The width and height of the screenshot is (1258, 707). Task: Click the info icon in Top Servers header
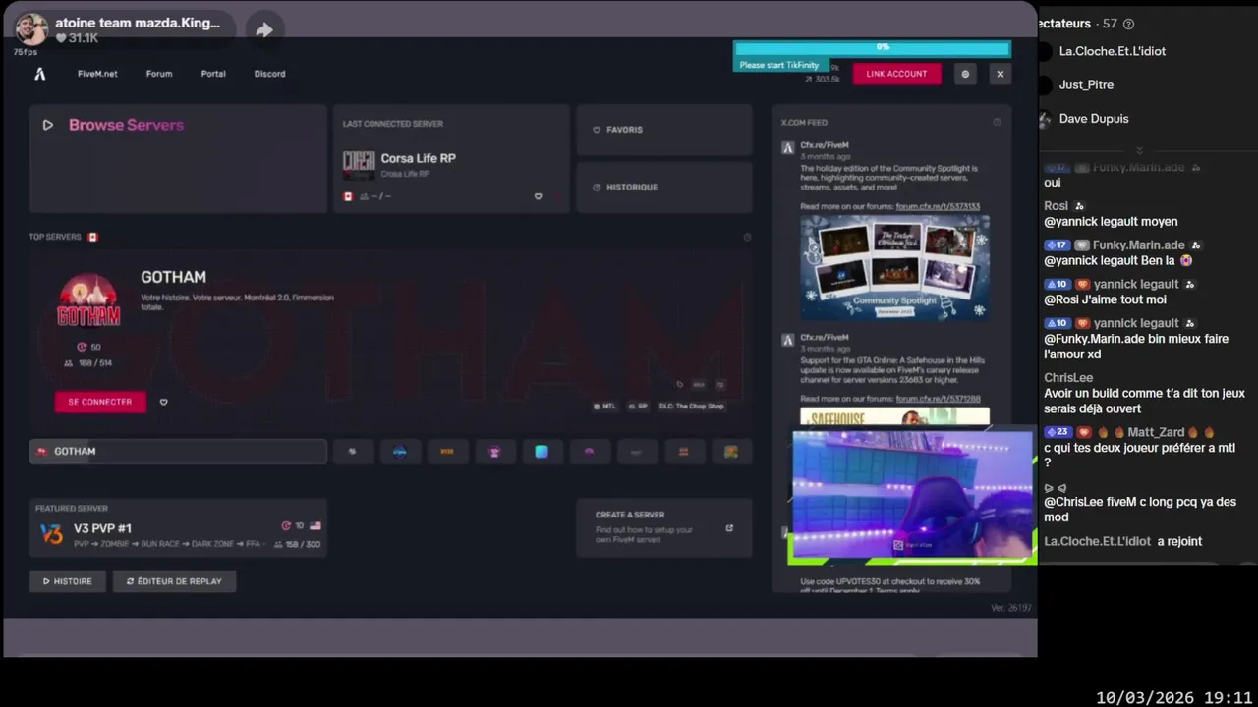747,237
